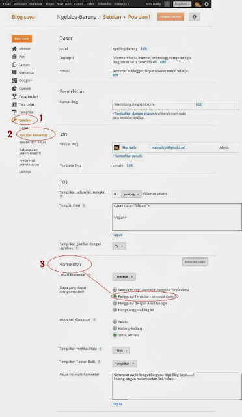
Task: Open Gmail in Google top bar
Action: click(x=79, y=4)
